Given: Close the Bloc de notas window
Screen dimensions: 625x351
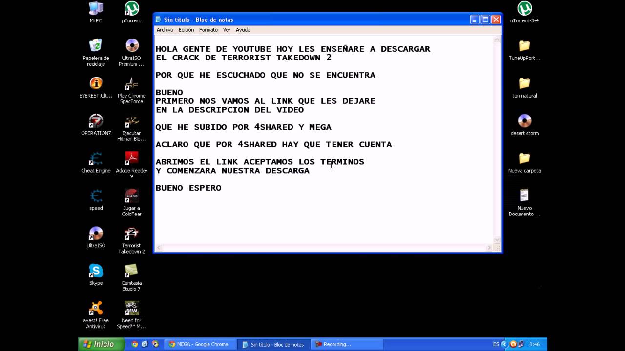Looking at the screenshot, I should 496,19.
